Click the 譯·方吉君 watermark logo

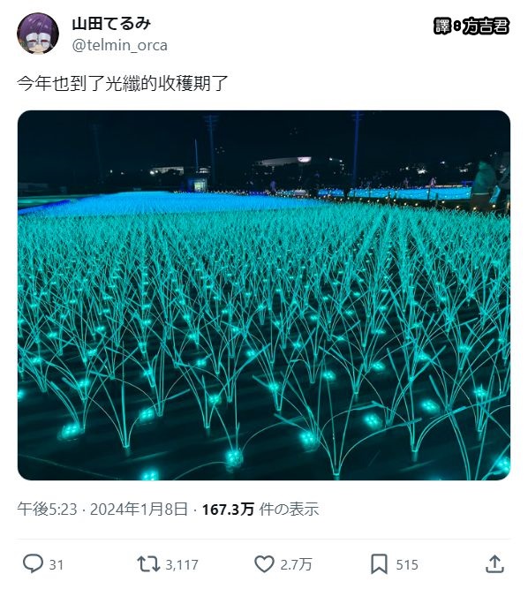coord(471,26)
